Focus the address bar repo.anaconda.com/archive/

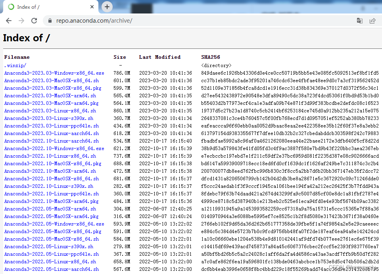(x=94, y=21)
